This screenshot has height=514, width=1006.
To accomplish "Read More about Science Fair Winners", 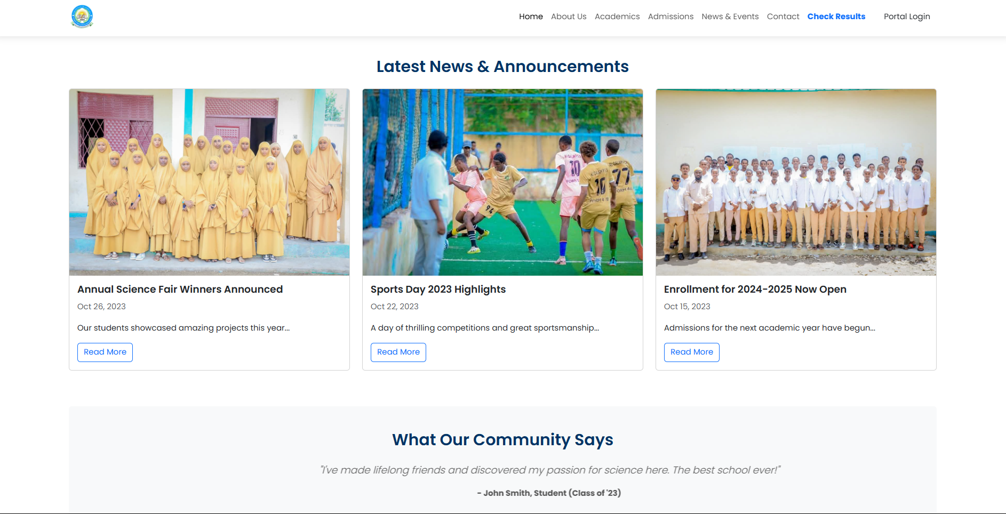I will tap(105, 352).
